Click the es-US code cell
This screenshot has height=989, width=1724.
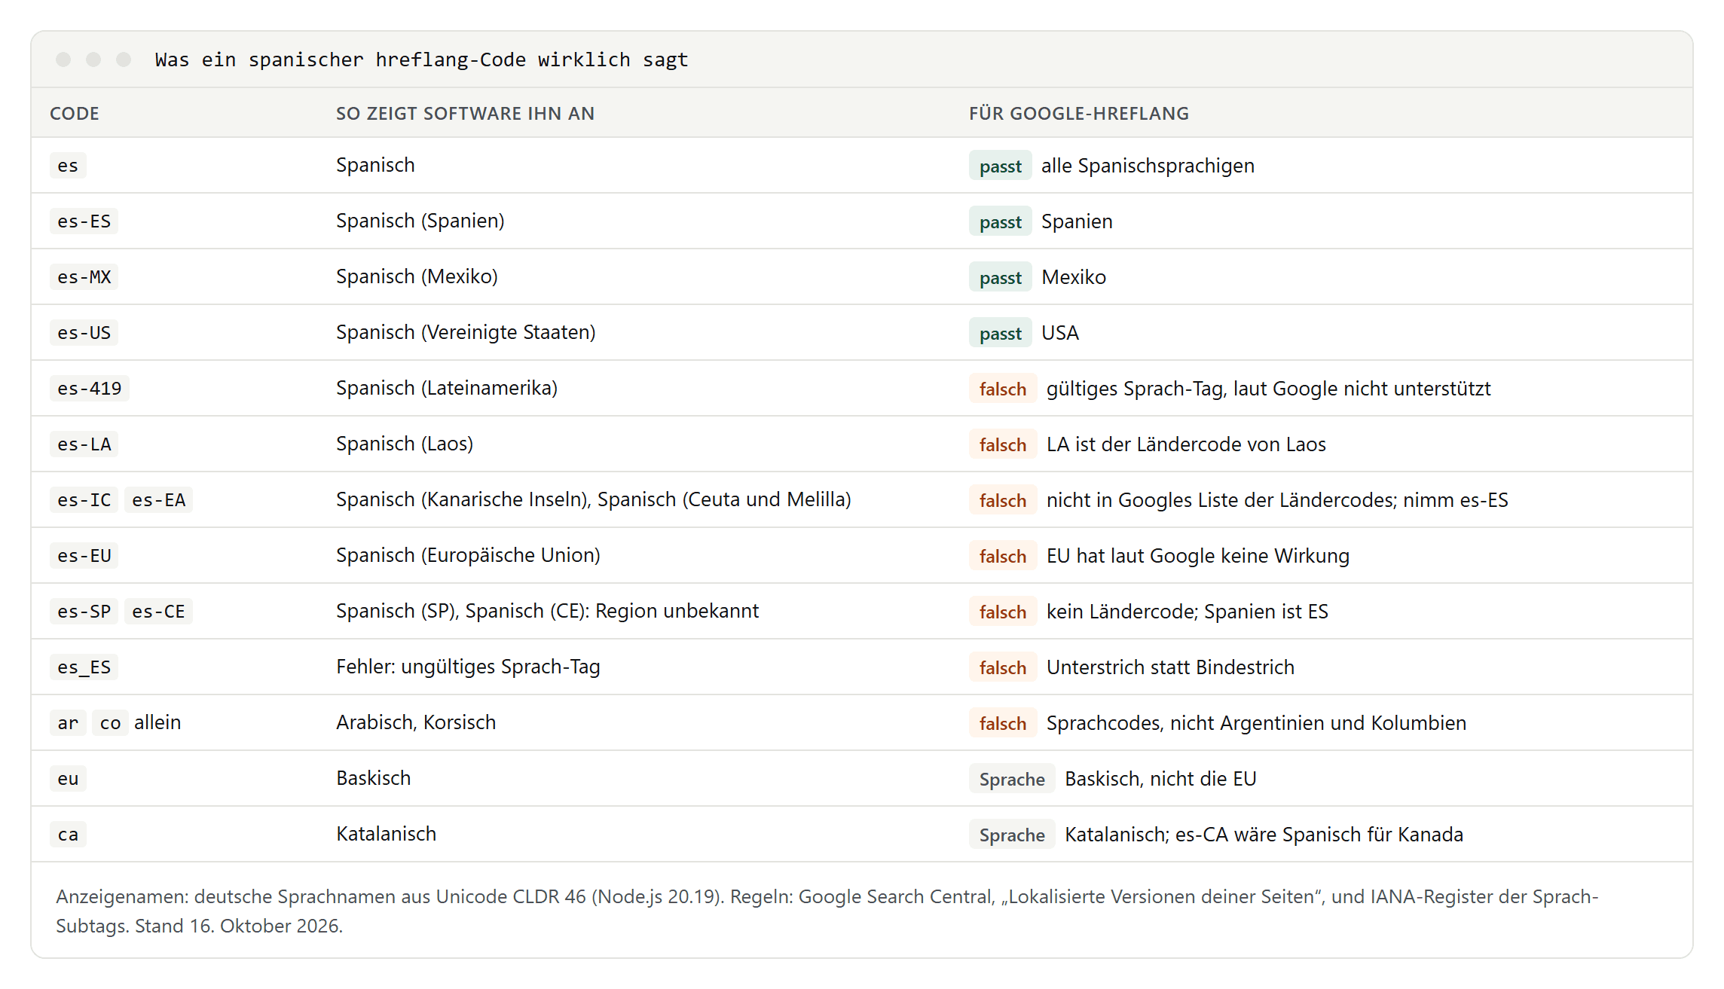tap(84, 333)
